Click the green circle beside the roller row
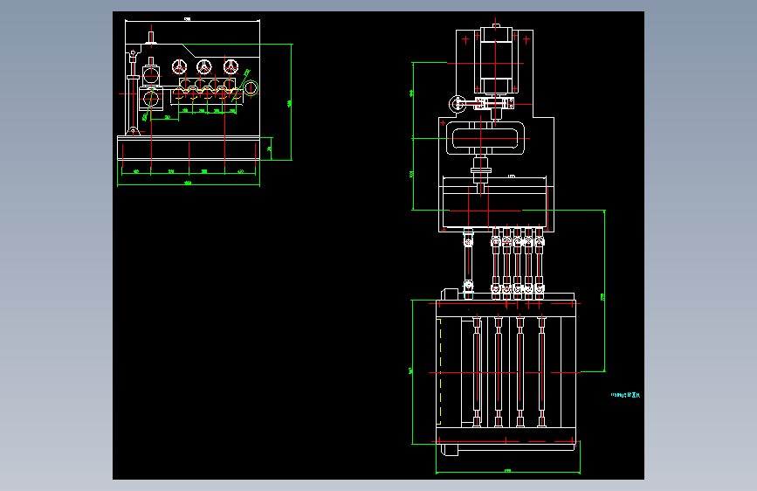The image size is (757, 491). [x=251, y=88]
